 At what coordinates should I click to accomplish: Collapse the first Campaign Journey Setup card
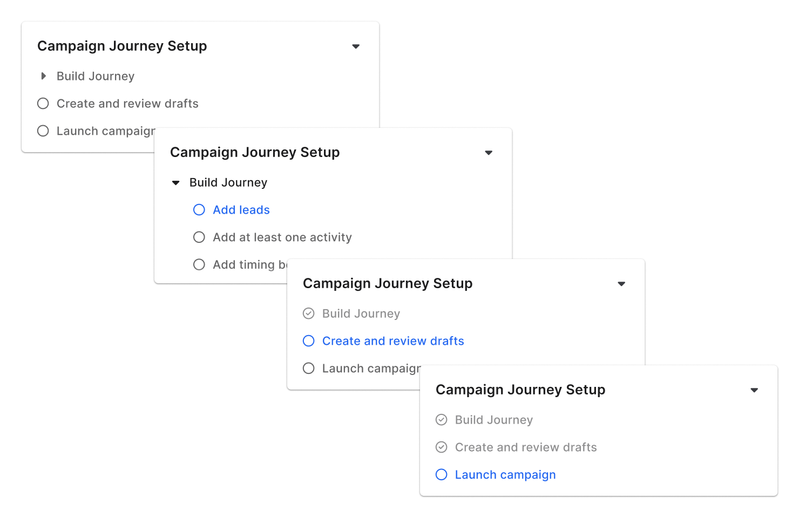click(356, 46)
